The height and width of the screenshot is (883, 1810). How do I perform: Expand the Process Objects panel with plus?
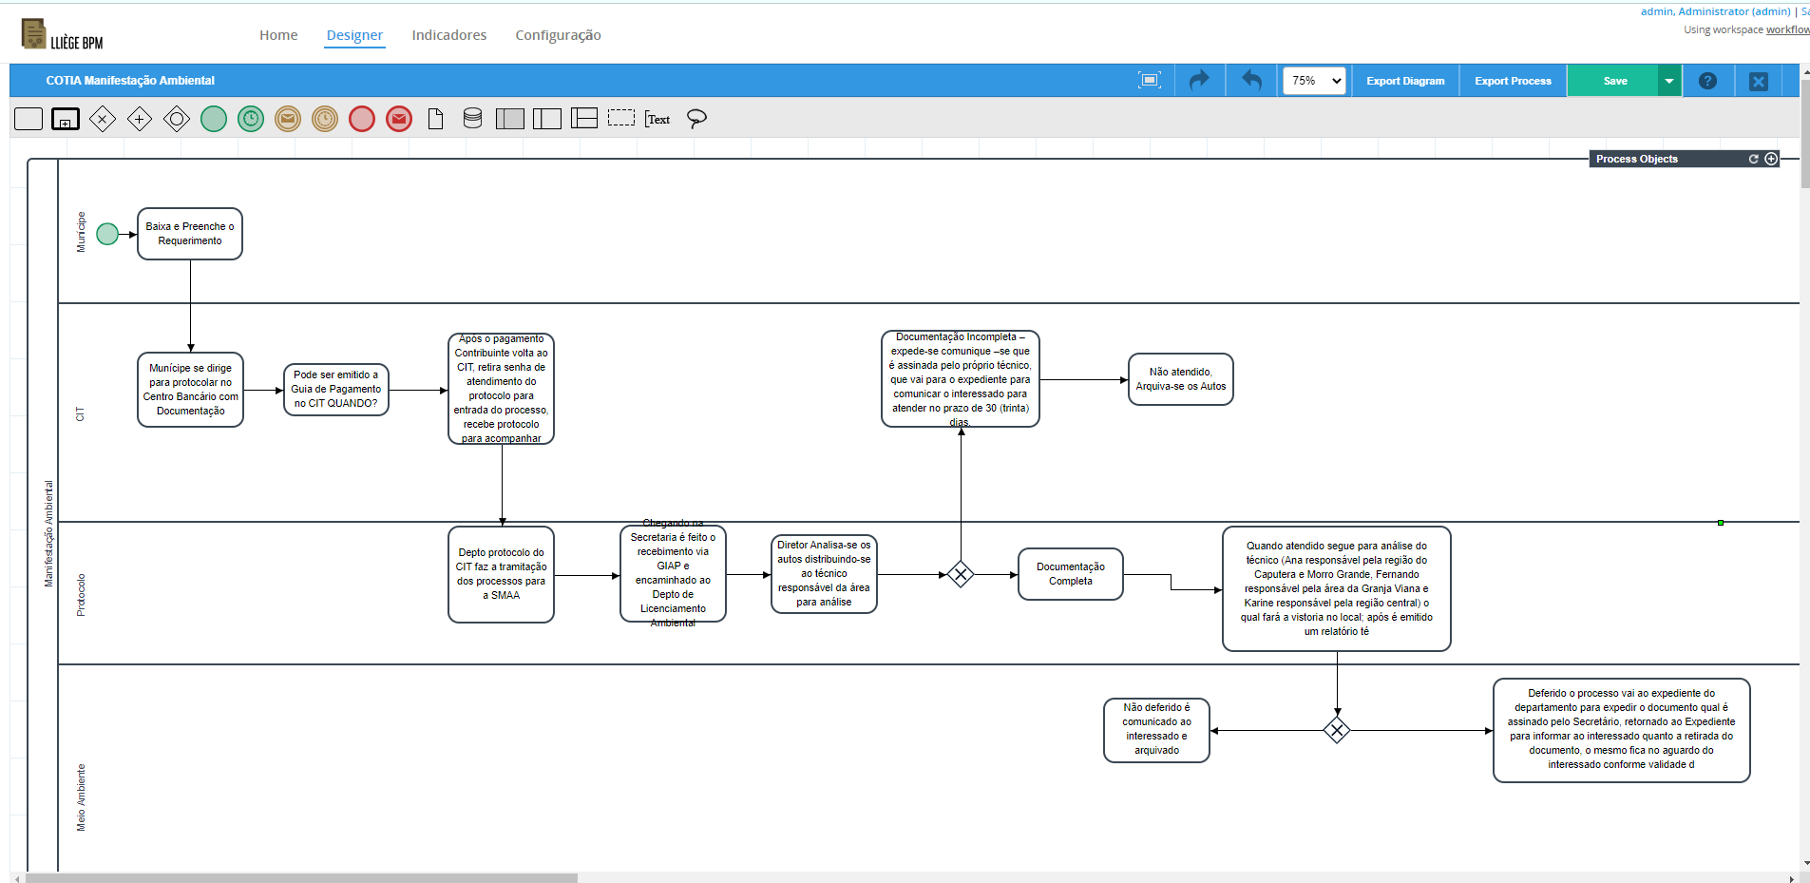(1771, 159)
